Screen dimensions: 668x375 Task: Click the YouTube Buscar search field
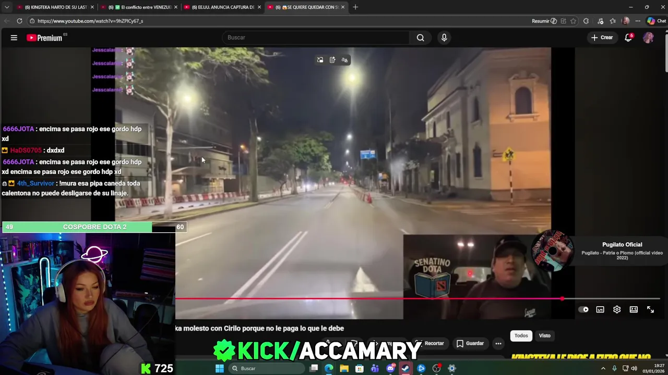[x=316, y=37]
